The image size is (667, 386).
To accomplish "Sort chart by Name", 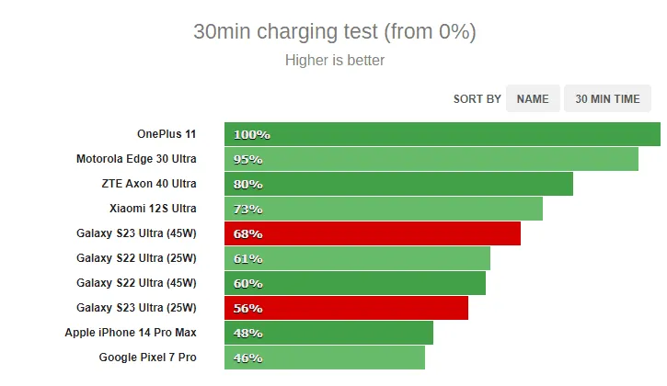I will (533, 99).
